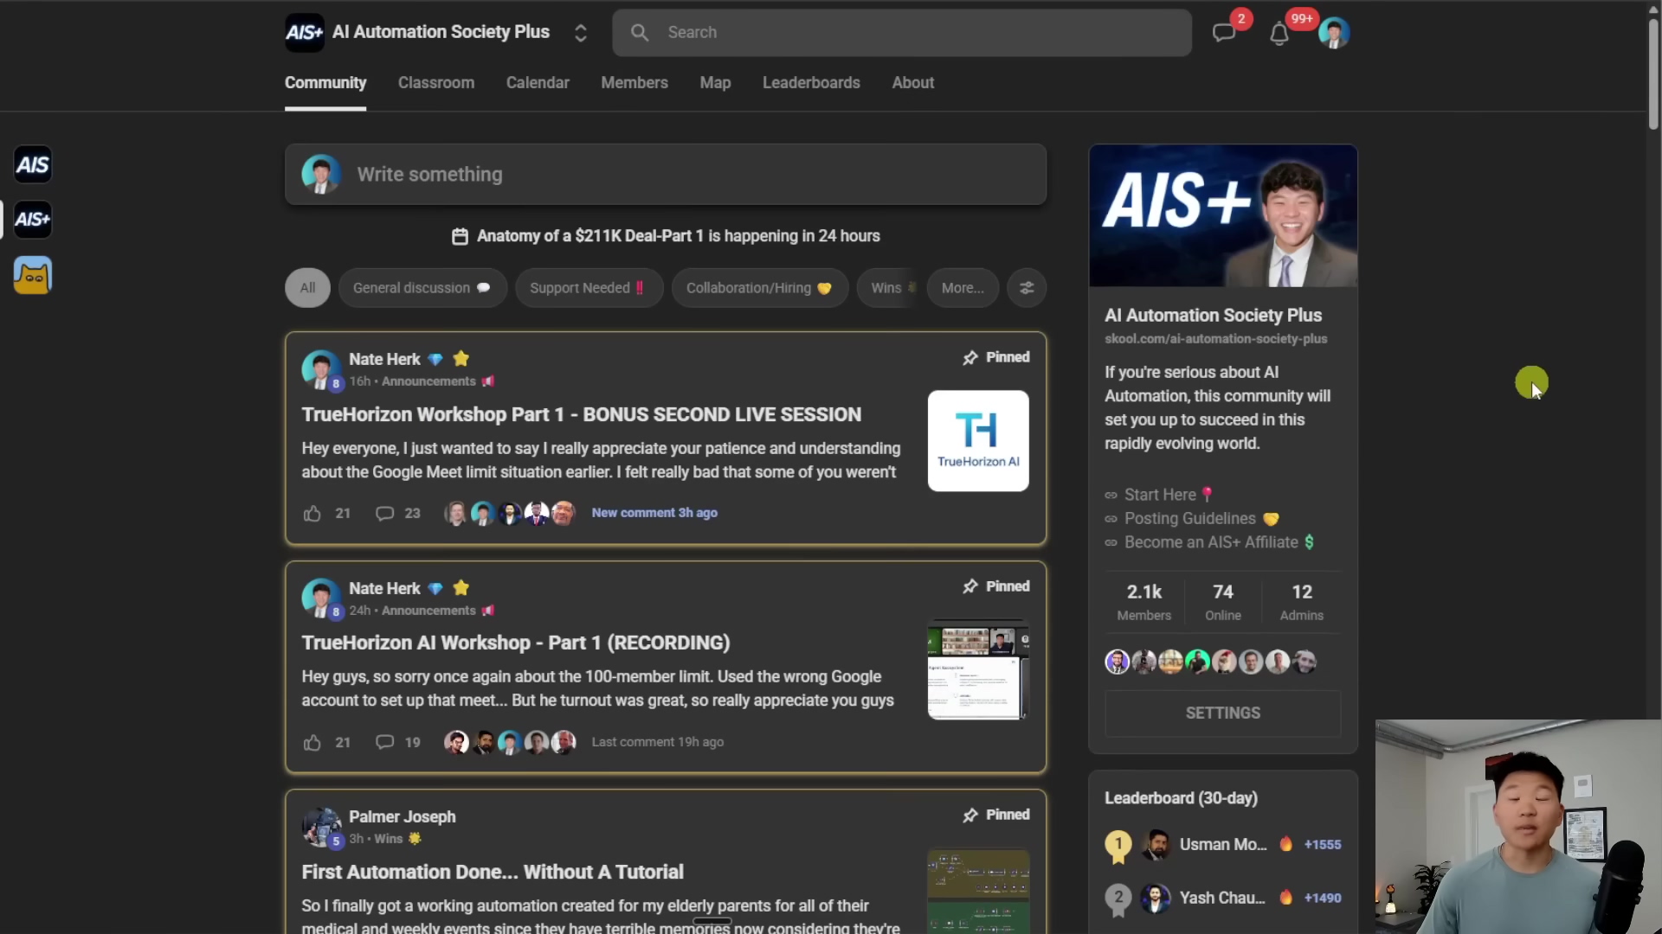This screenshot has height=934, width=1662.
Task: Click pin icon on BONUS SECOND LIVE SESSION post
Action: [x=970, y=358]
